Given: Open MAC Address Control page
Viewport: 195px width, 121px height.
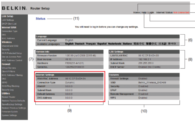Looking at the screenshot, I should coord(12,60).
